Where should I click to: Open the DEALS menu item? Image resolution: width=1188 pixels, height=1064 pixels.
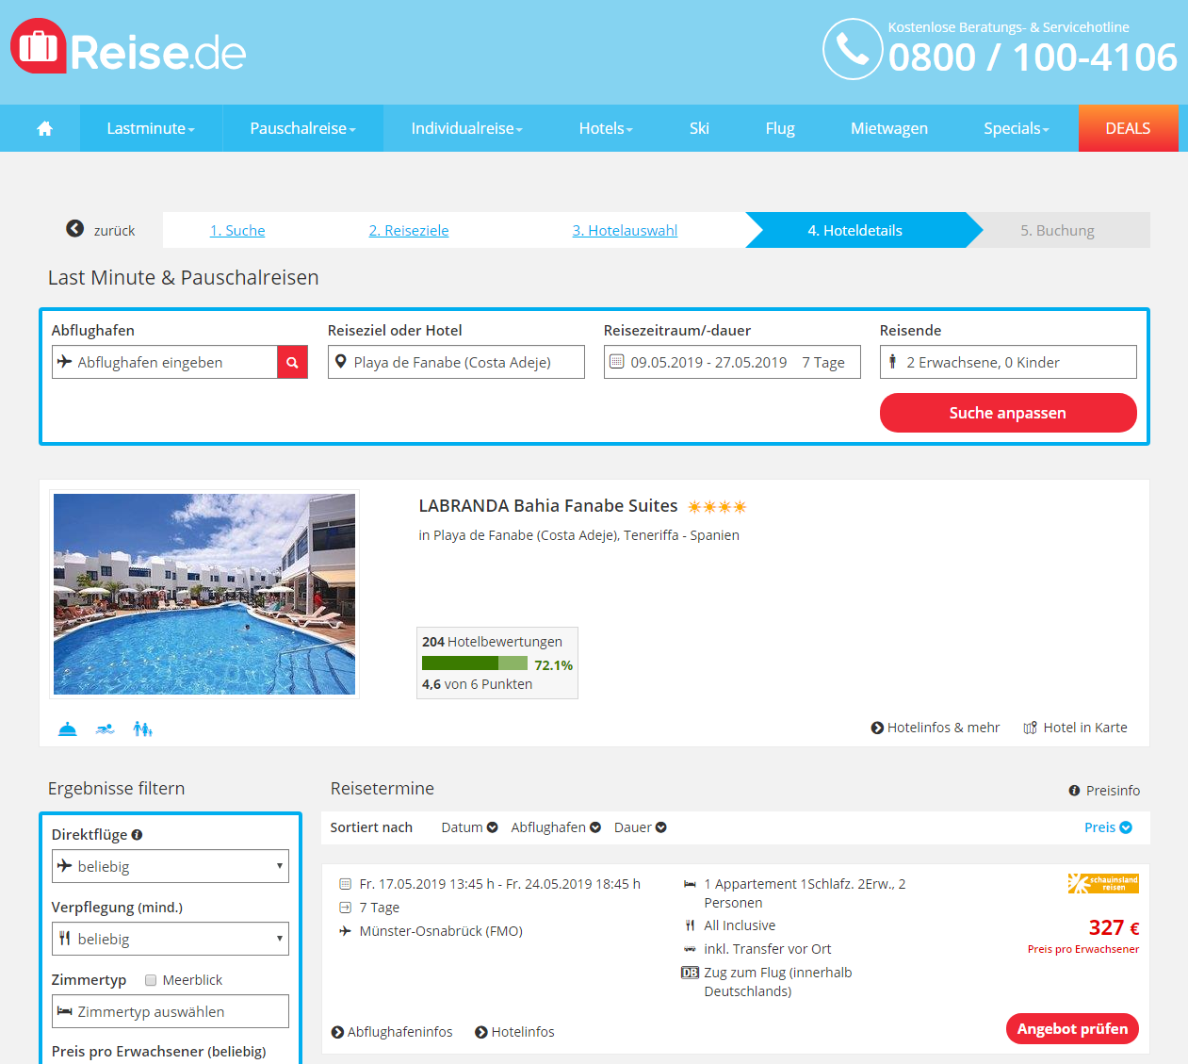[x=1128, y=128]
